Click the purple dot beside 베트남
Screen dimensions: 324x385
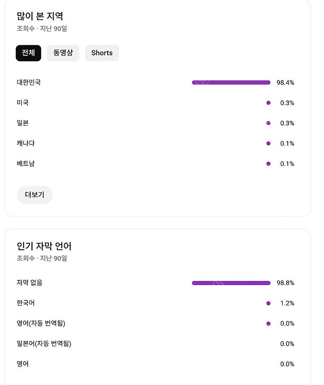point(268,163)
